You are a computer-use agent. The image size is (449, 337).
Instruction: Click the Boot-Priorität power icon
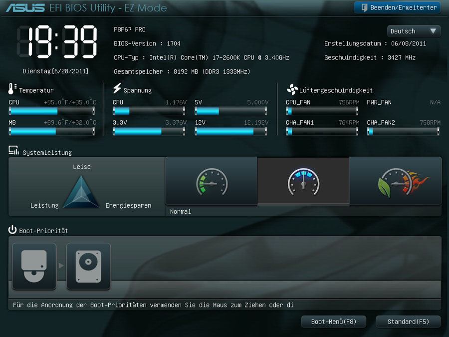pyautogui.click(x=12, y=230)
